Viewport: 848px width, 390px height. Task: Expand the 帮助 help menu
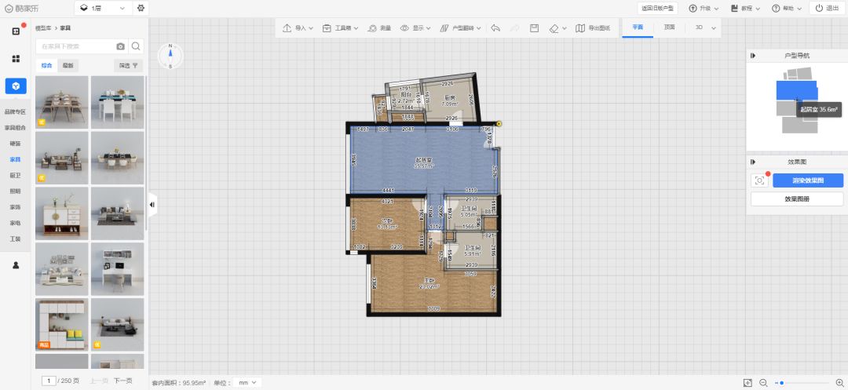(x=787, y=8)
